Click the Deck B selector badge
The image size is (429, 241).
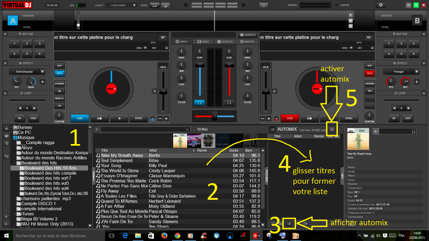point(417,20)
